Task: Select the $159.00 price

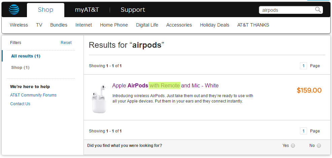Action: pyautogui.click(x=309, y=90)
